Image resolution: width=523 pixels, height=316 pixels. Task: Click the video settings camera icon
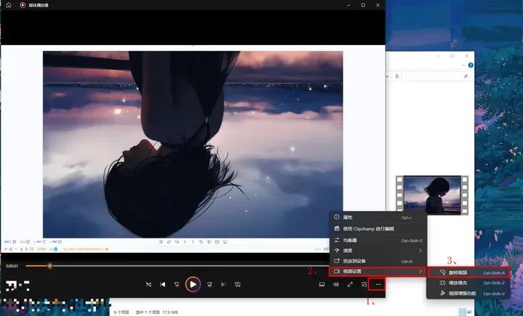coord(337,272)
